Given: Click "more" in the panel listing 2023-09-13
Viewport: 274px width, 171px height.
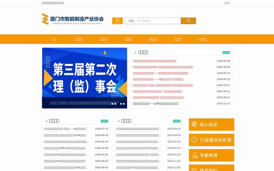Looking at the screenshot, I should pos(177,121).
